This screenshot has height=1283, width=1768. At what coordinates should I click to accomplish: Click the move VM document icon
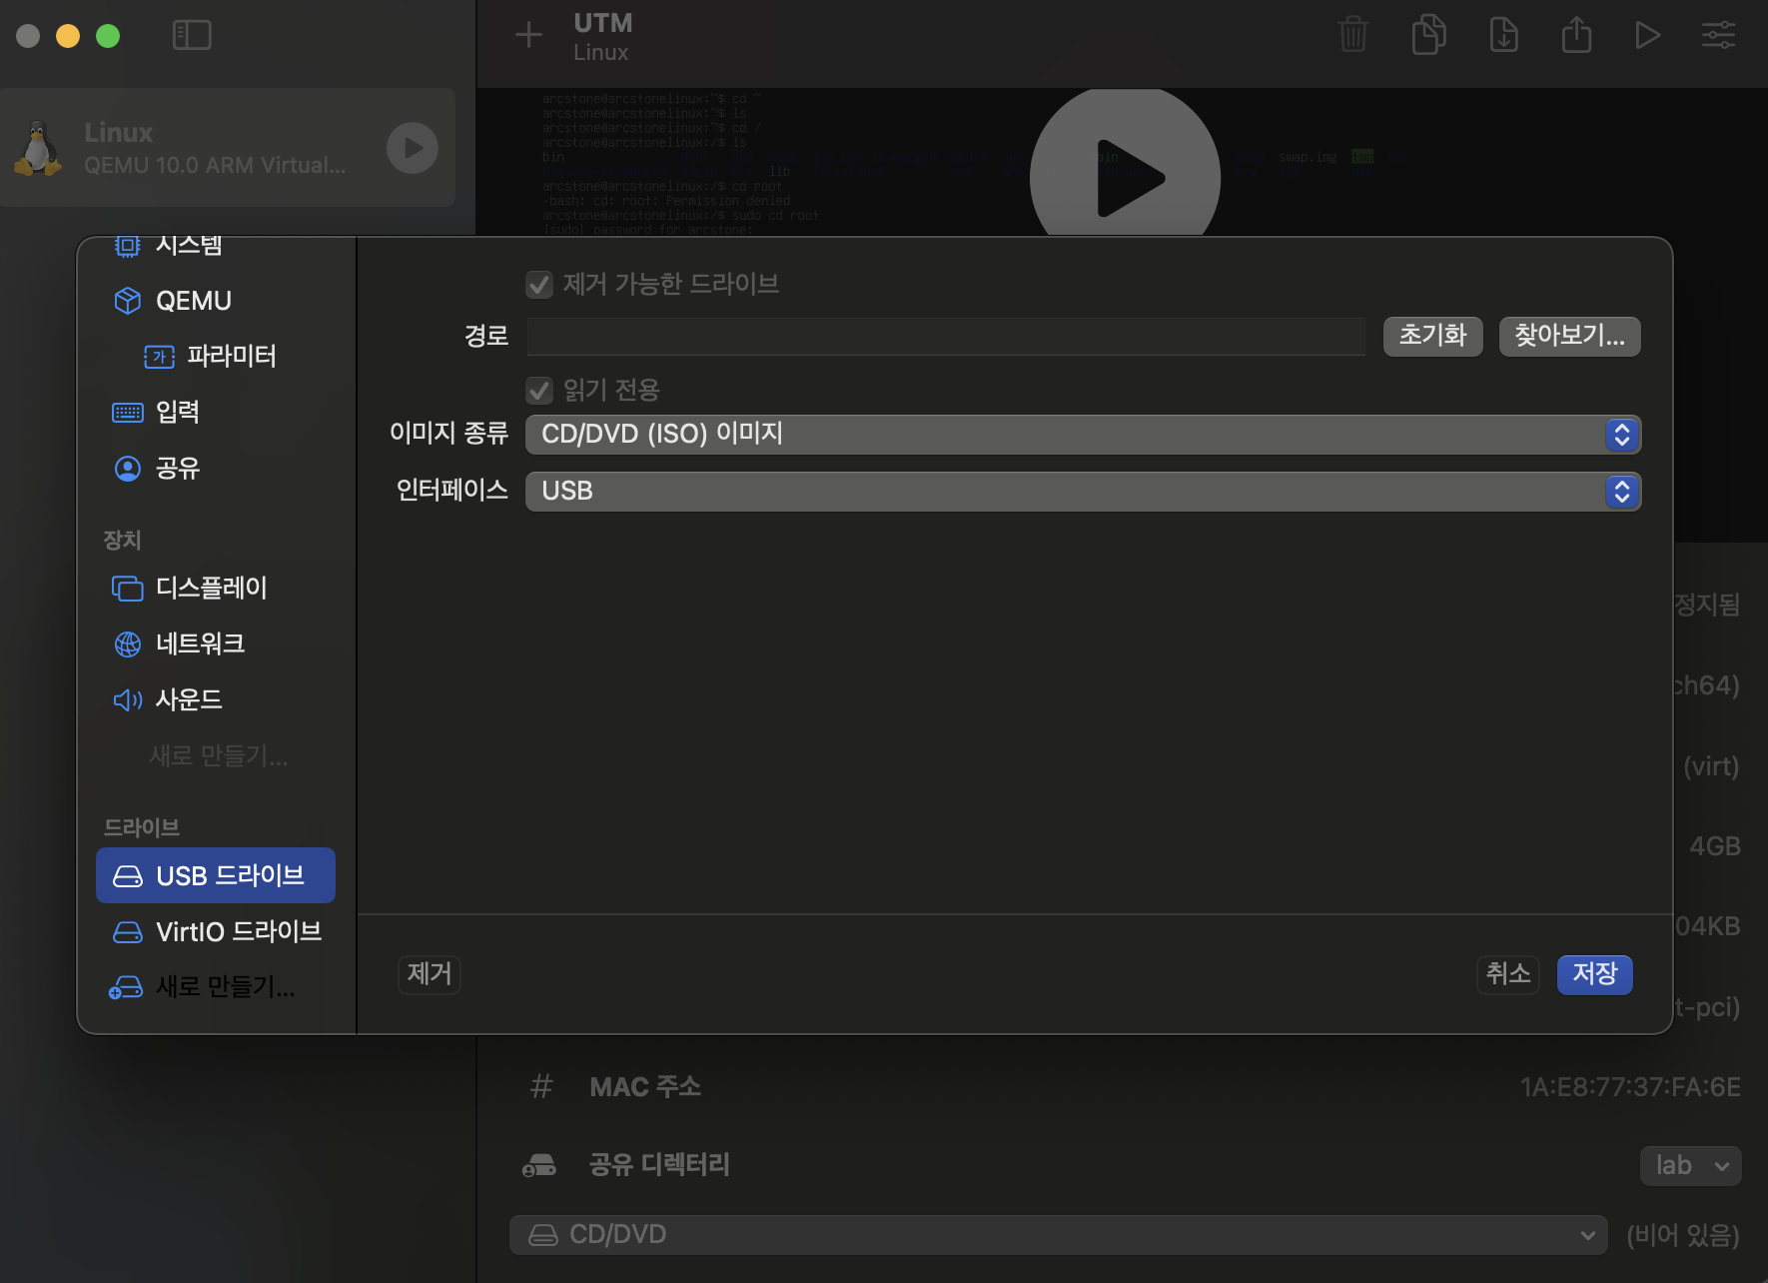point(1503,35)
